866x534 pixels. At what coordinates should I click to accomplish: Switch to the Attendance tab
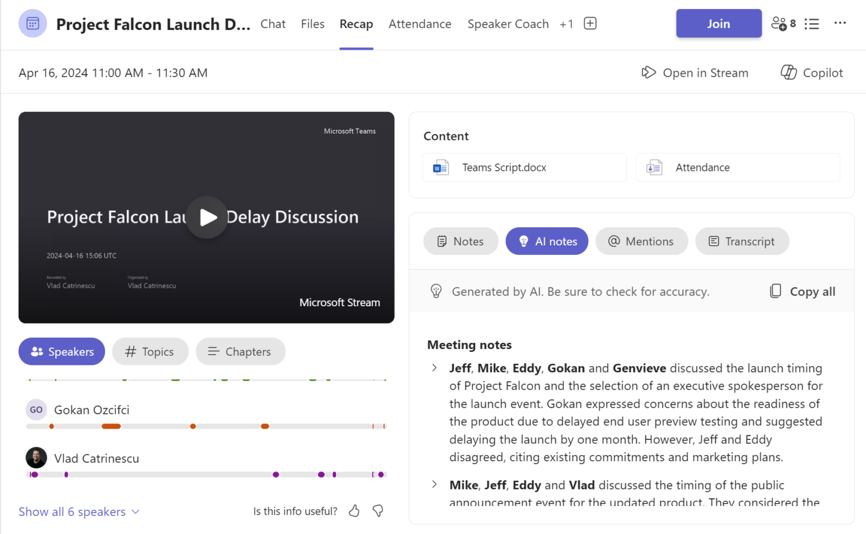419,24
